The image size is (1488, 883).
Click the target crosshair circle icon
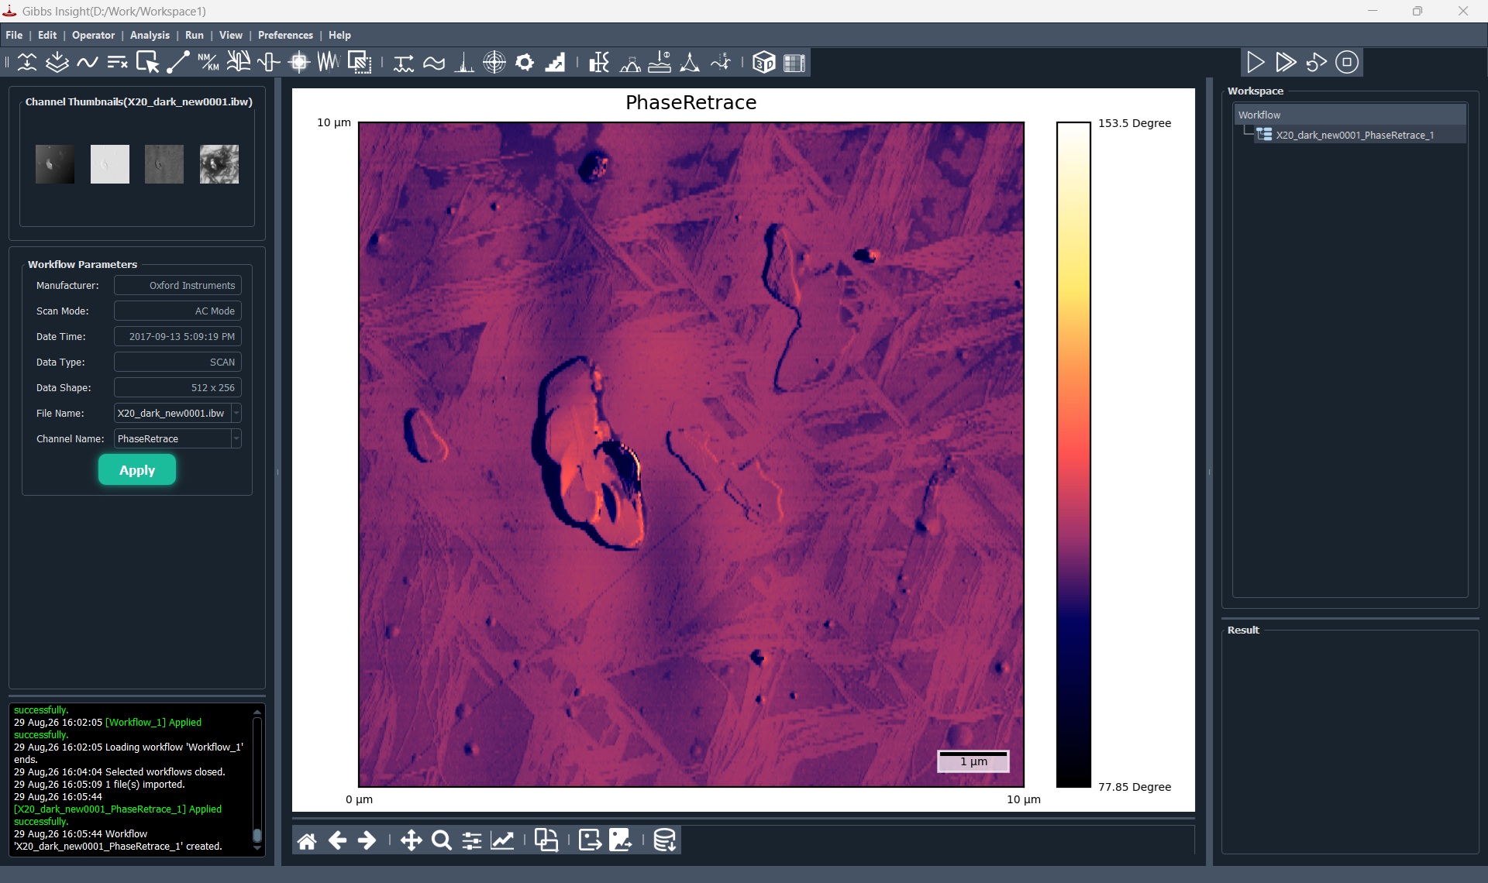pos(494,62)
